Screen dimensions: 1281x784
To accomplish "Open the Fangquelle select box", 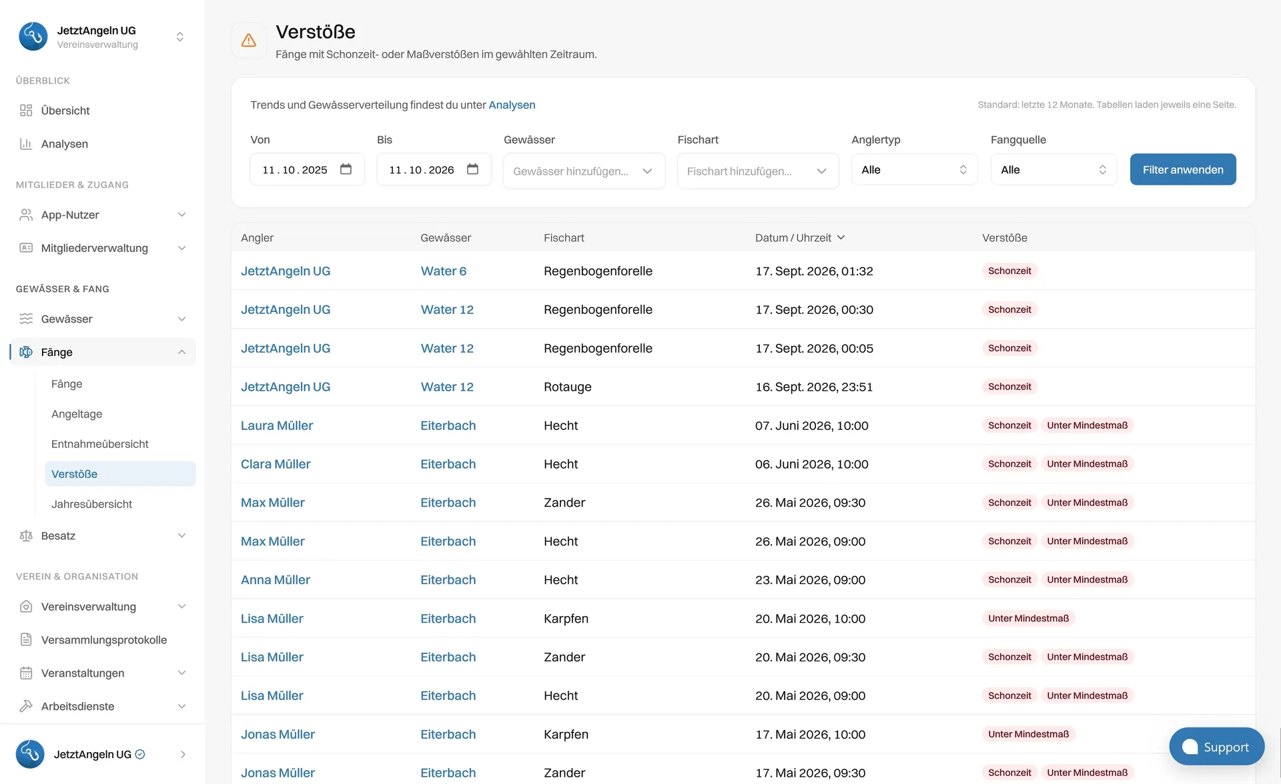I will pyautogui.click(x=1053, y=170).
